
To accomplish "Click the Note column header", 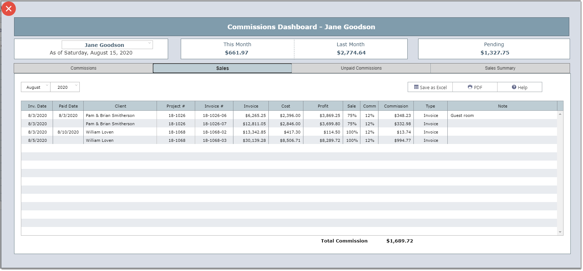I will [x=503, y=106].
